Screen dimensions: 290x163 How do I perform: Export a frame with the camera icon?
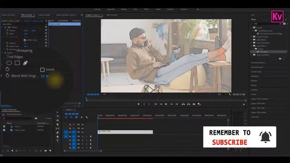coord(194,104)
